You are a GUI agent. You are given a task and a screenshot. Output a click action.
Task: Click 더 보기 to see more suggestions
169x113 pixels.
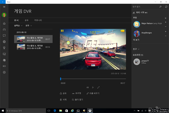coord(136,40)
